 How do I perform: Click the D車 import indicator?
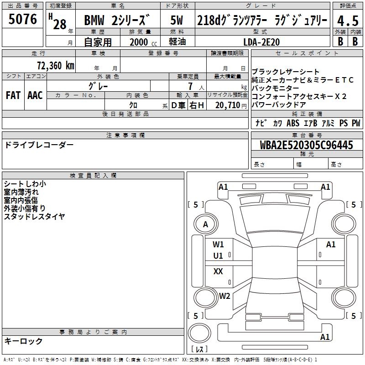click(178, 105)
